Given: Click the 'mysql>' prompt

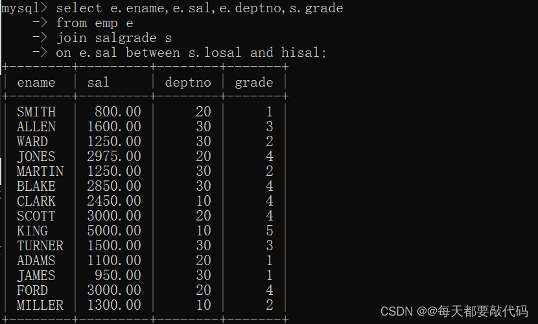Looking at the screenshot, I should tap(24, 8).
